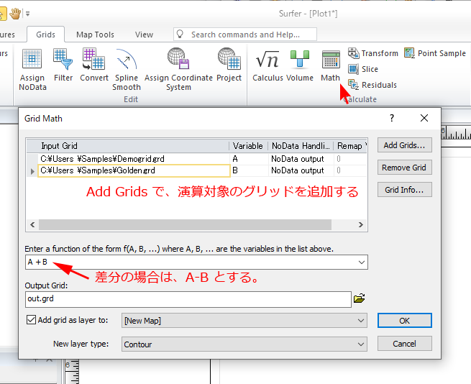Expand the New layer type Contour dropdown

(361, 344)
